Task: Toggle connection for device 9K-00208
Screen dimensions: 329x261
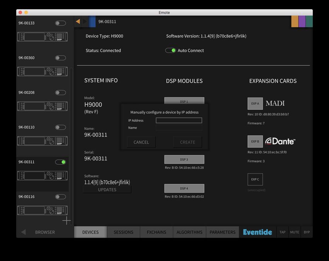Action: point(60,92)
